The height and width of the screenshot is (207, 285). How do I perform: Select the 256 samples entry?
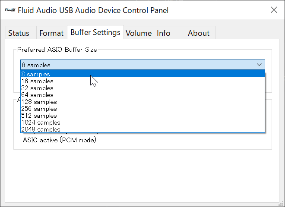(x=142, y=109)
